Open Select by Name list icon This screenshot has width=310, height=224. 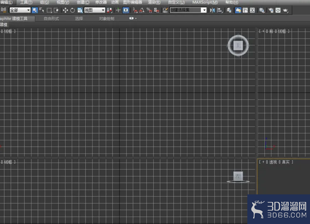[x=42, y=10]
